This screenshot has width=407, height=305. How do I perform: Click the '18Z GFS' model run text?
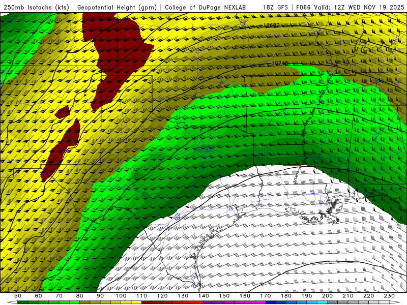(x=275, y=8)
